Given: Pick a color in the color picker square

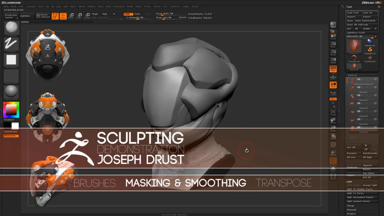Looking at the screenshot, I should [11, 110].
